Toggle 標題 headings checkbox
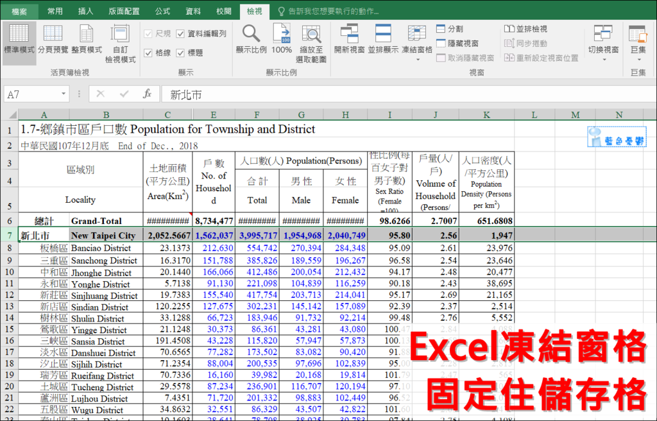The height and width of the screenshot is (421, 657). tap(181, 53)
